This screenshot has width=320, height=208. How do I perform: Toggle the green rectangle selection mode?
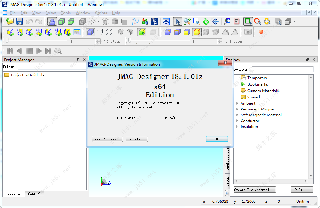click(248, 21)
